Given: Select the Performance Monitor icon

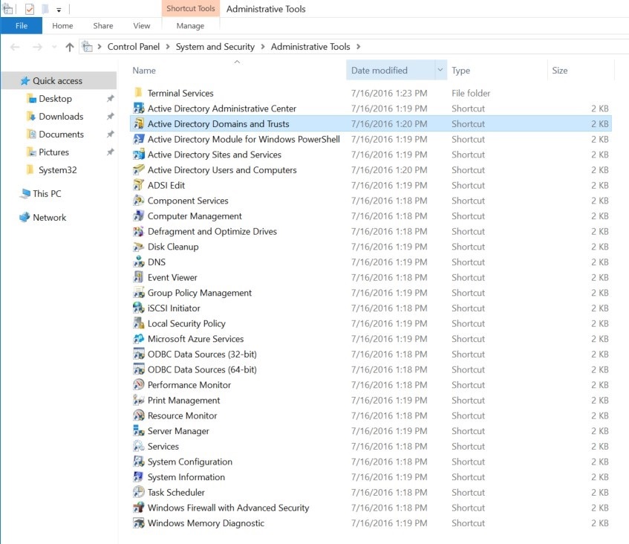Looking at the screenshot, I should click(x=138, y=385).
